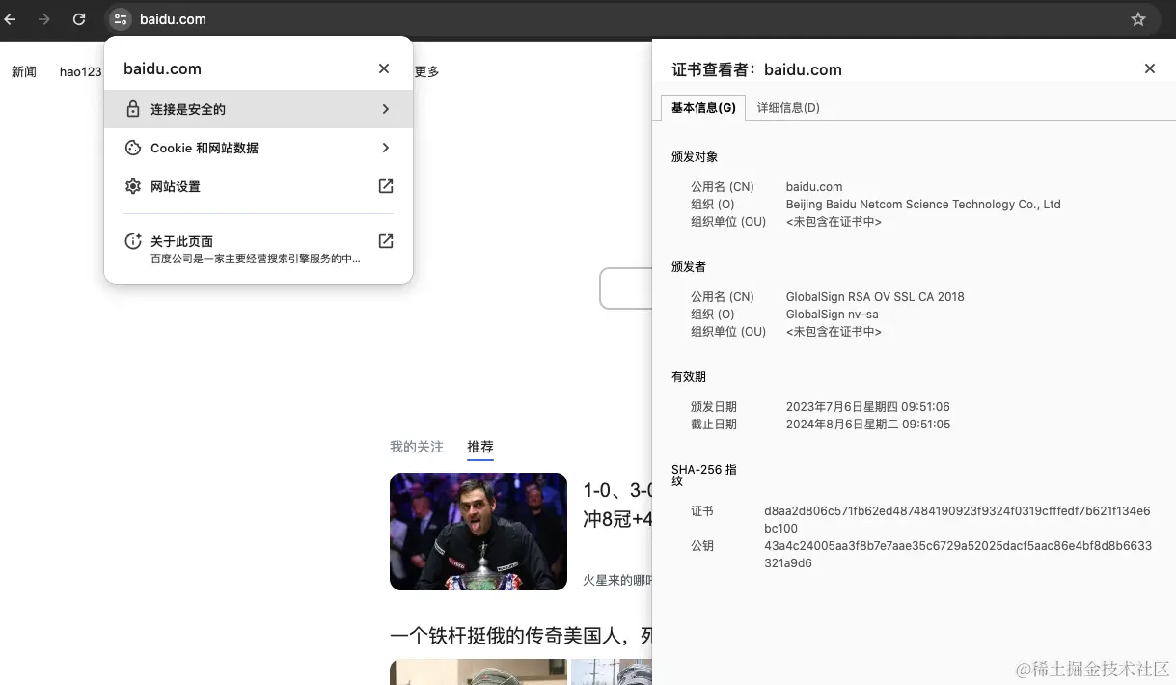Click the external link icon next to 网站设置

point(385,186)
